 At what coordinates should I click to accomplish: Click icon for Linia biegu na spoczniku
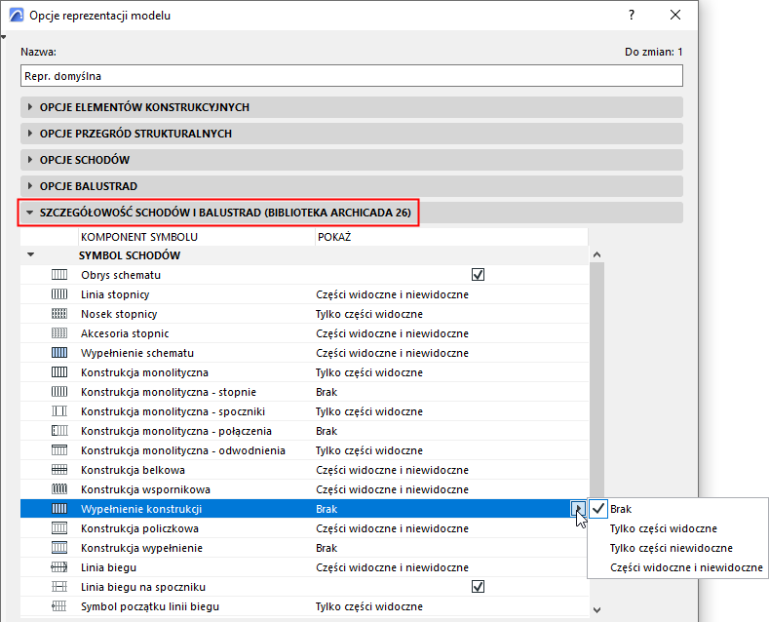(x=59, y=587)
